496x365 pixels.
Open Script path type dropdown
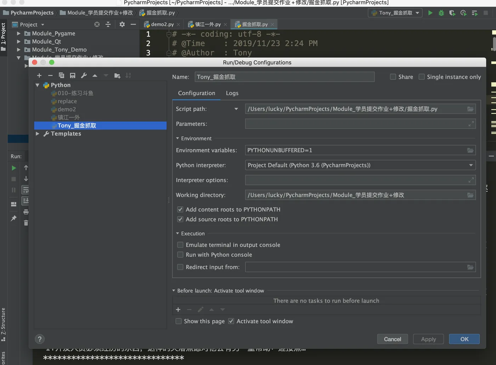pyautogui.click(x=236, y=109)
